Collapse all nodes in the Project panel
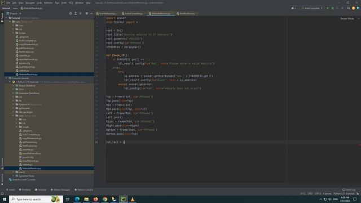The image size is (361, 203). [80, 14]
